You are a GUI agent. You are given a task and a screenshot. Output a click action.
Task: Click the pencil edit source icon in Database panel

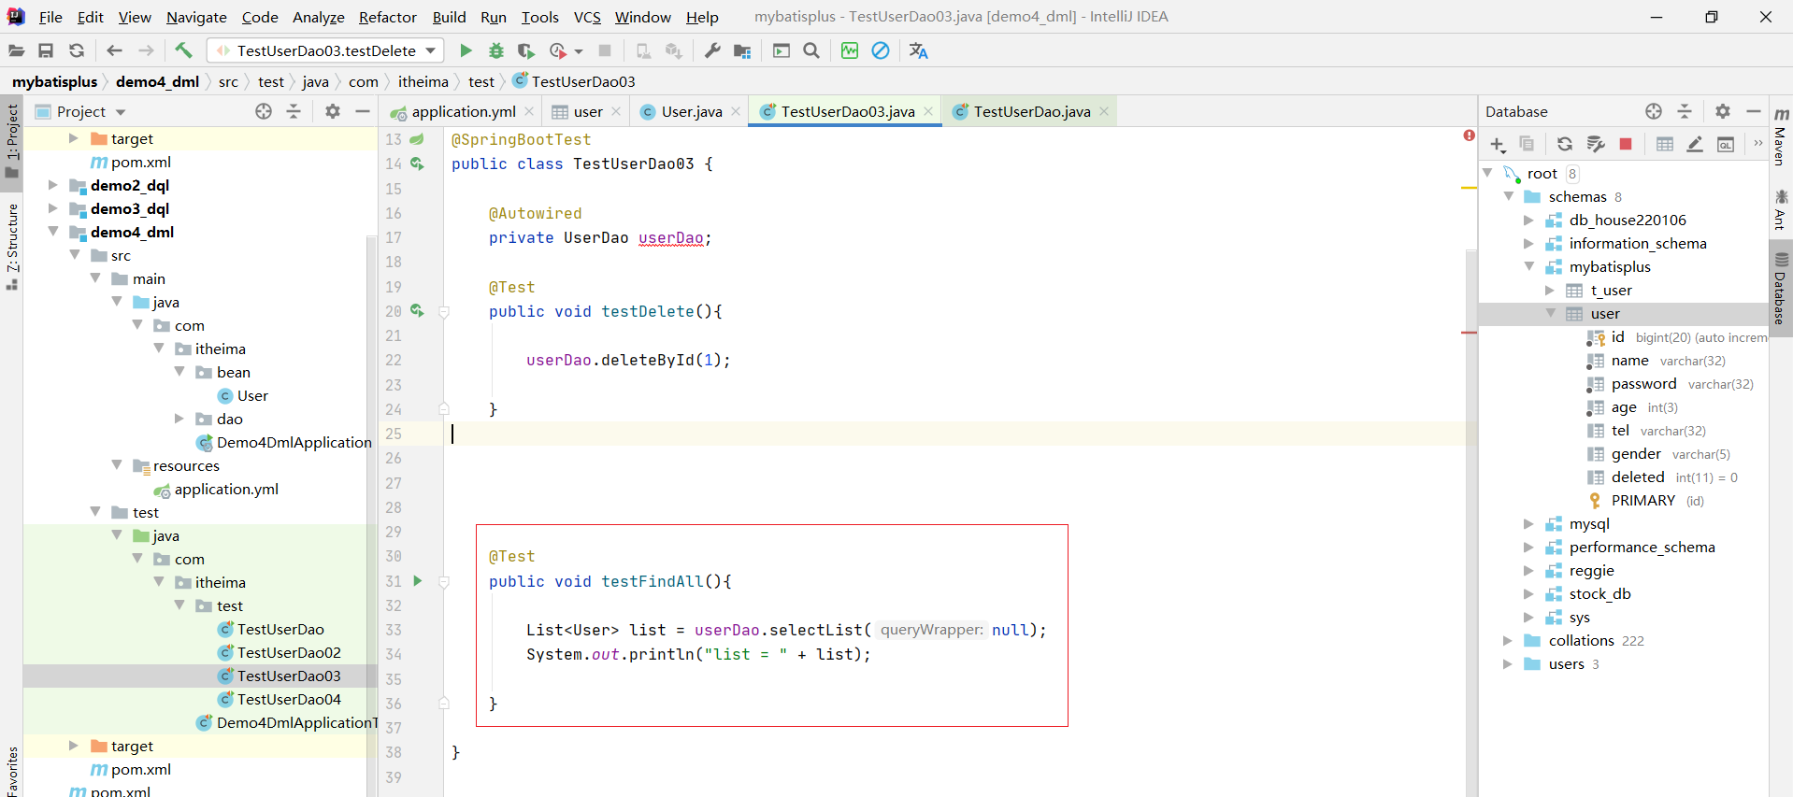tap(1695, 144)
